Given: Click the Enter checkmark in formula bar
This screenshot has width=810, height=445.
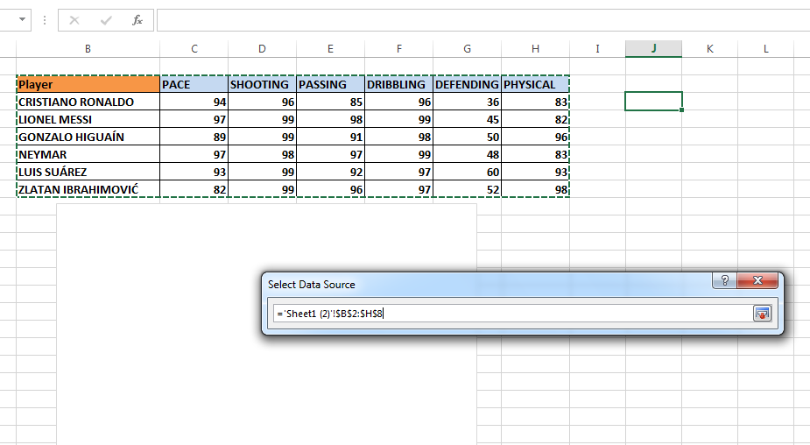Looking at the screenshot, I should pos(106,20).
